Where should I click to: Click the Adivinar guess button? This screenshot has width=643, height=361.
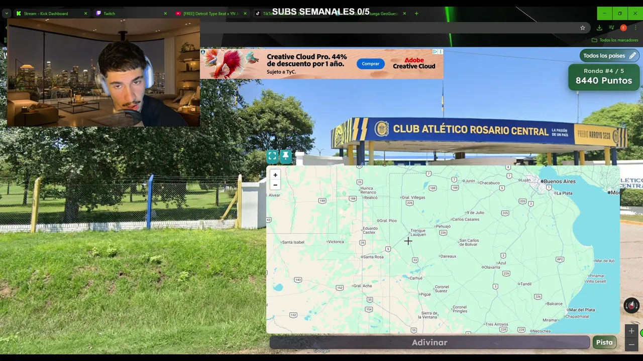[x=430, y=342]
